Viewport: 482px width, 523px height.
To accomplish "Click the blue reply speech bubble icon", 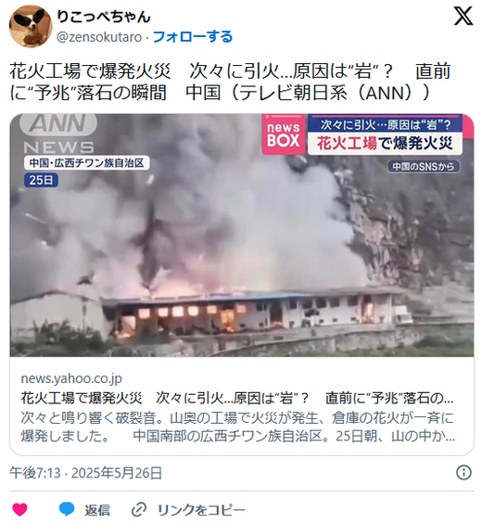I will click(x=67, y=510).
